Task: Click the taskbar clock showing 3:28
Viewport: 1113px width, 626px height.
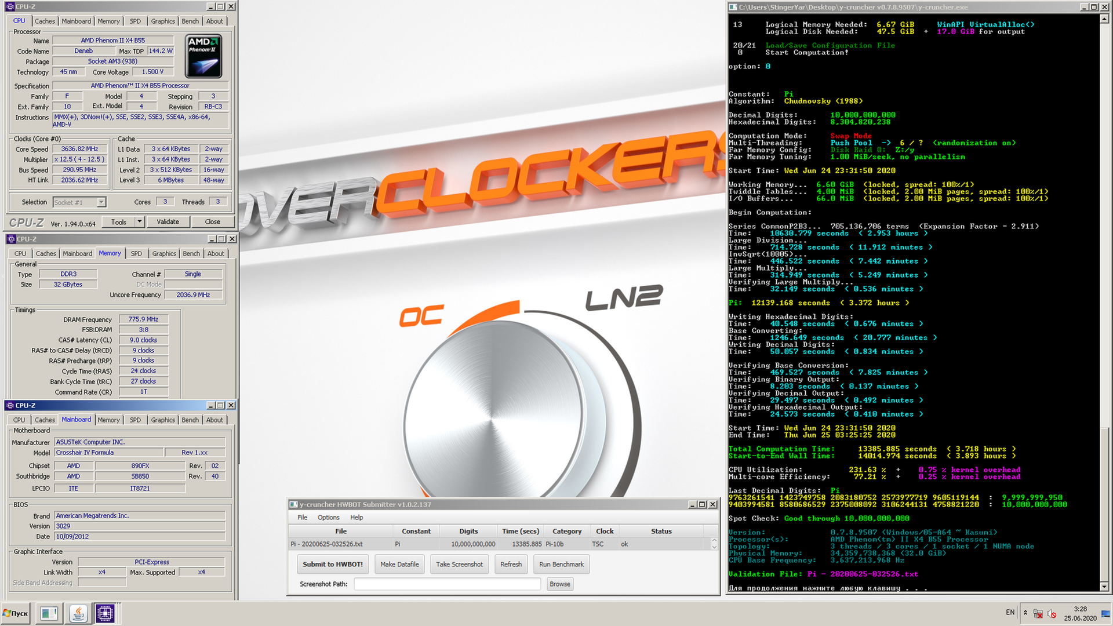Action: [1080, 613]
